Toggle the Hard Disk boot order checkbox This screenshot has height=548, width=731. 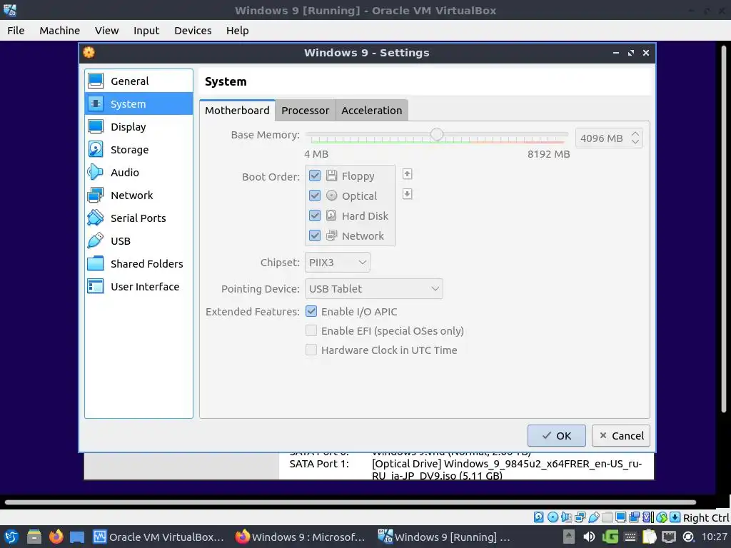315,215
